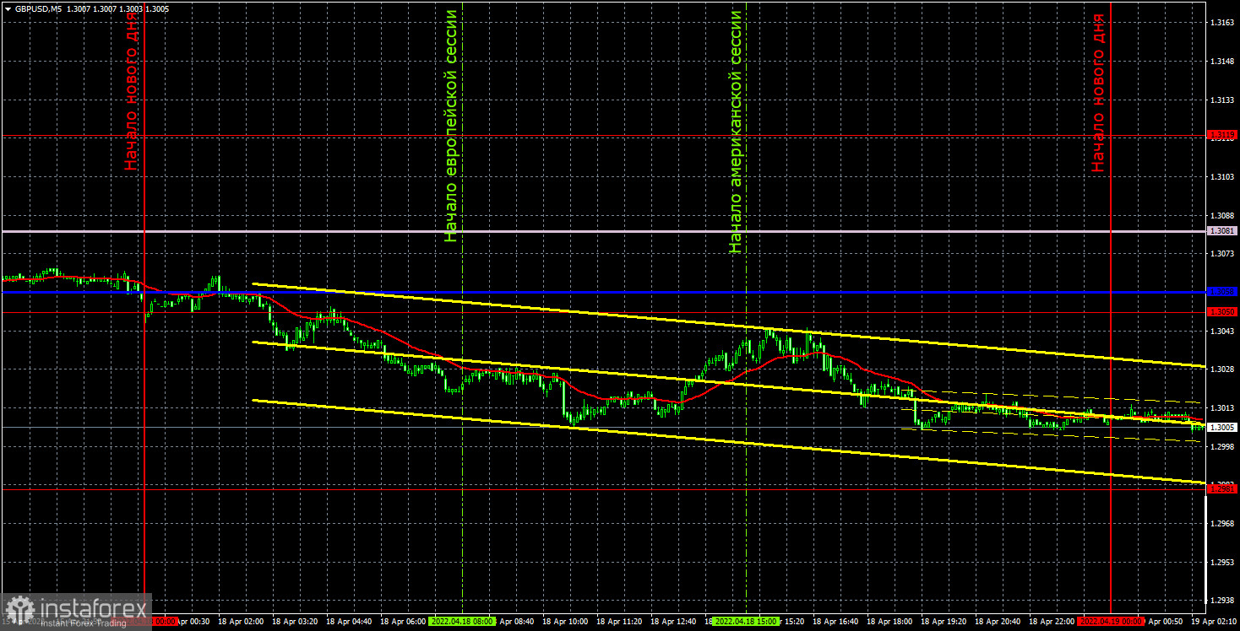Select the 1.3081 price level label

coord(1222,231)
